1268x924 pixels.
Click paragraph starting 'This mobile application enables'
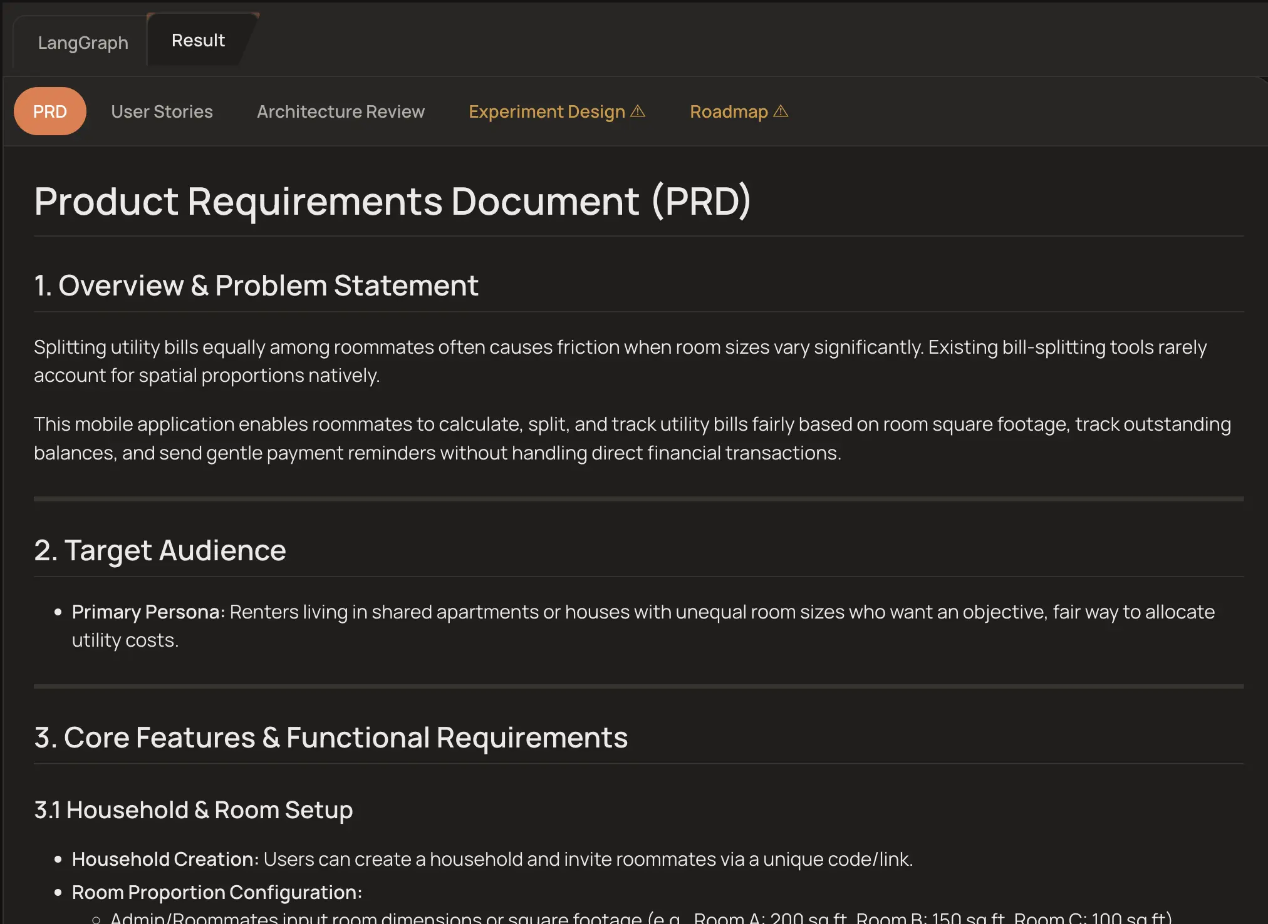632,438
